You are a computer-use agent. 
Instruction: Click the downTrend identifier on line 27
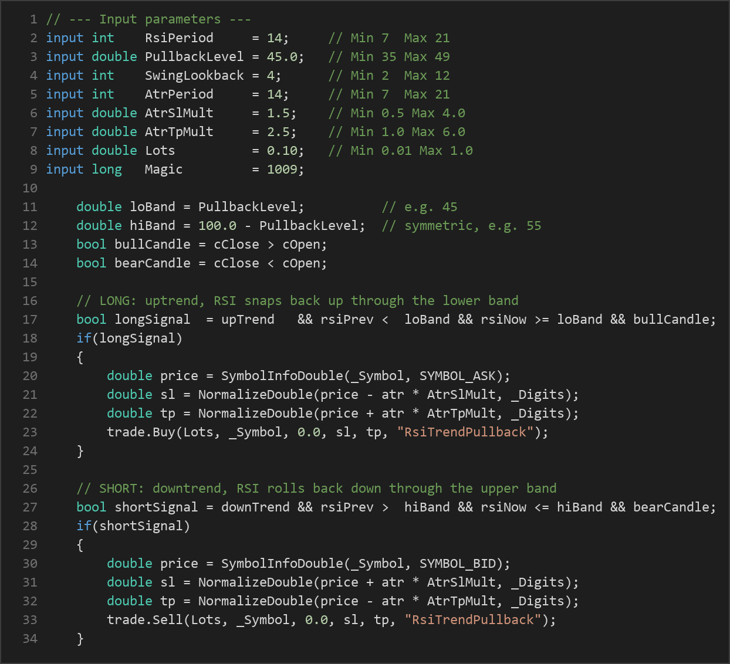(255, 507)
